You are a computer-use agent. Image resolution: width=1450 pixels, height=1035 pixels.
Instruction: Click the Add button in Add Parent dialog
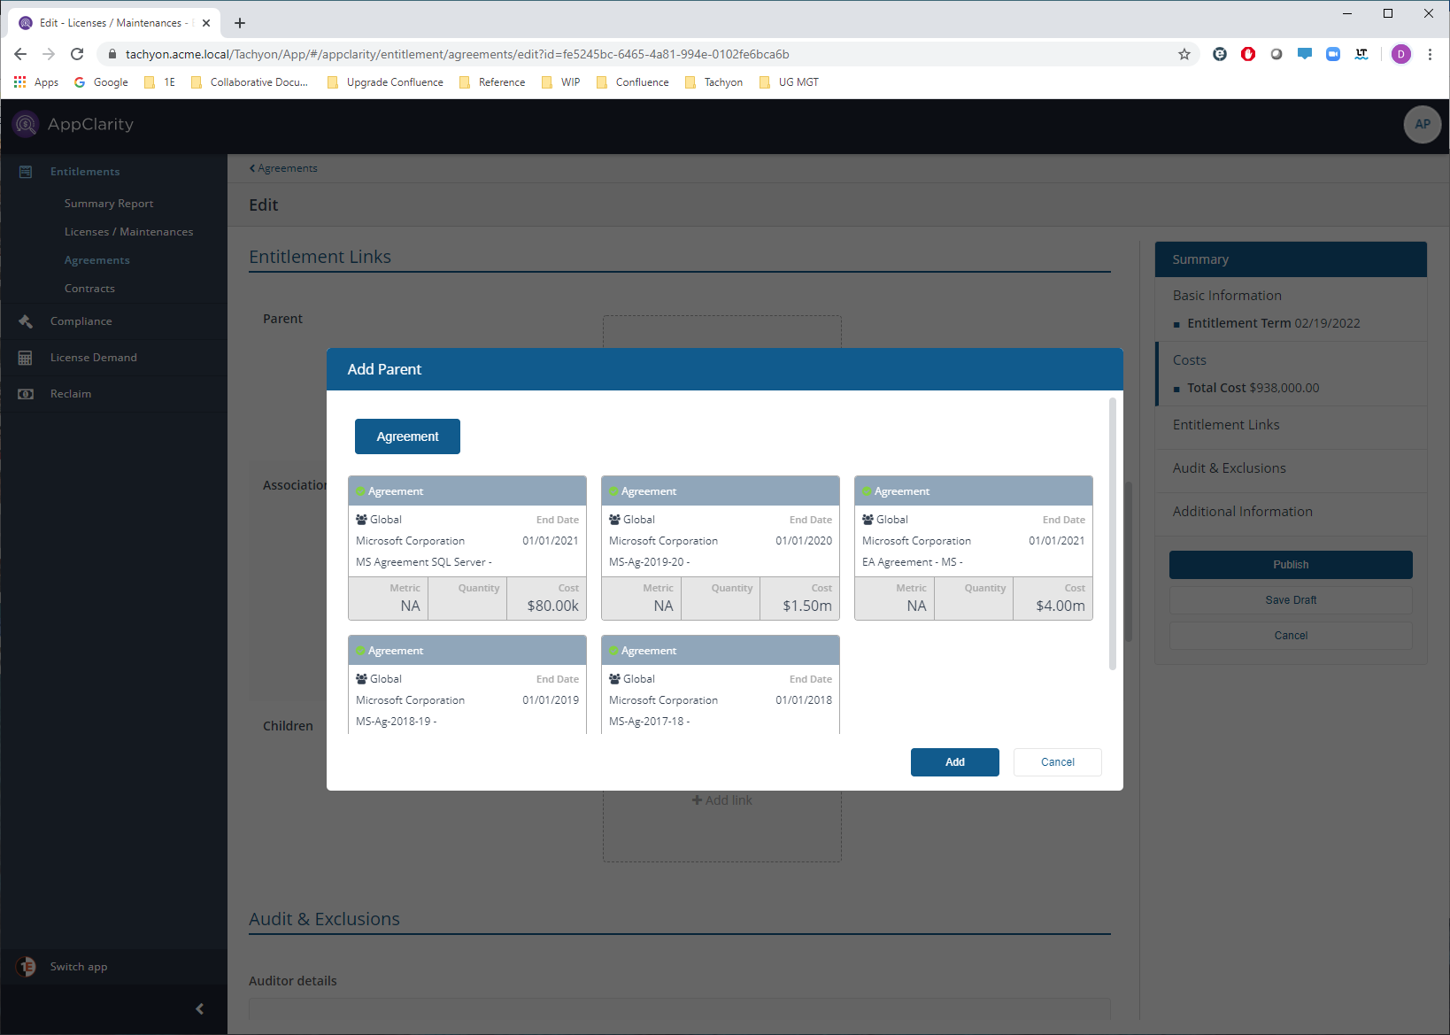click(955, 762)
